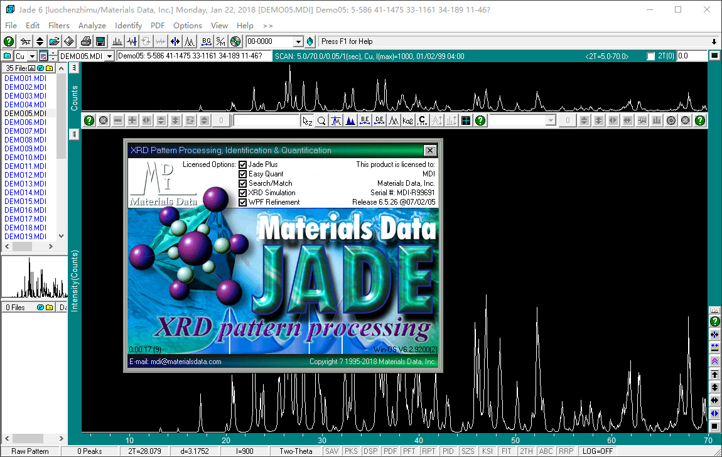Select the magnifier zoom tool
722x457 pixels.
pos(321,121)
